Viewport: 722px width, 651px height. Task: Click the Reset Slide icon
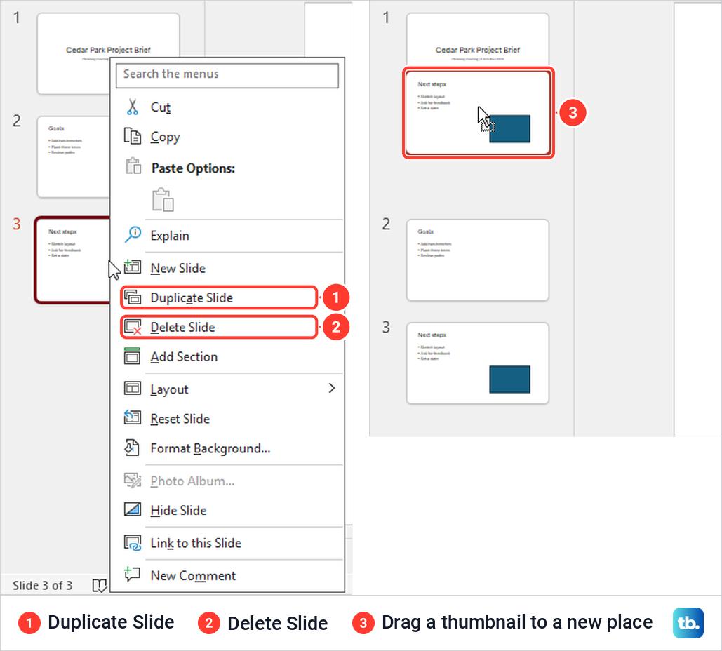click(132, 417)
